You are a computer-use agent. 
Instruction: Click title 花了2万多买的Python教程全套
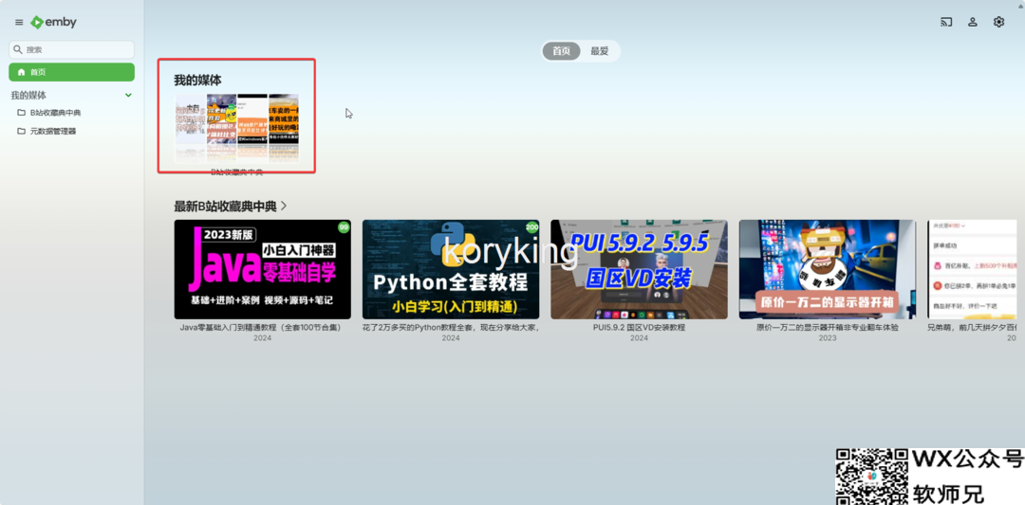click(x=451, y=328)
